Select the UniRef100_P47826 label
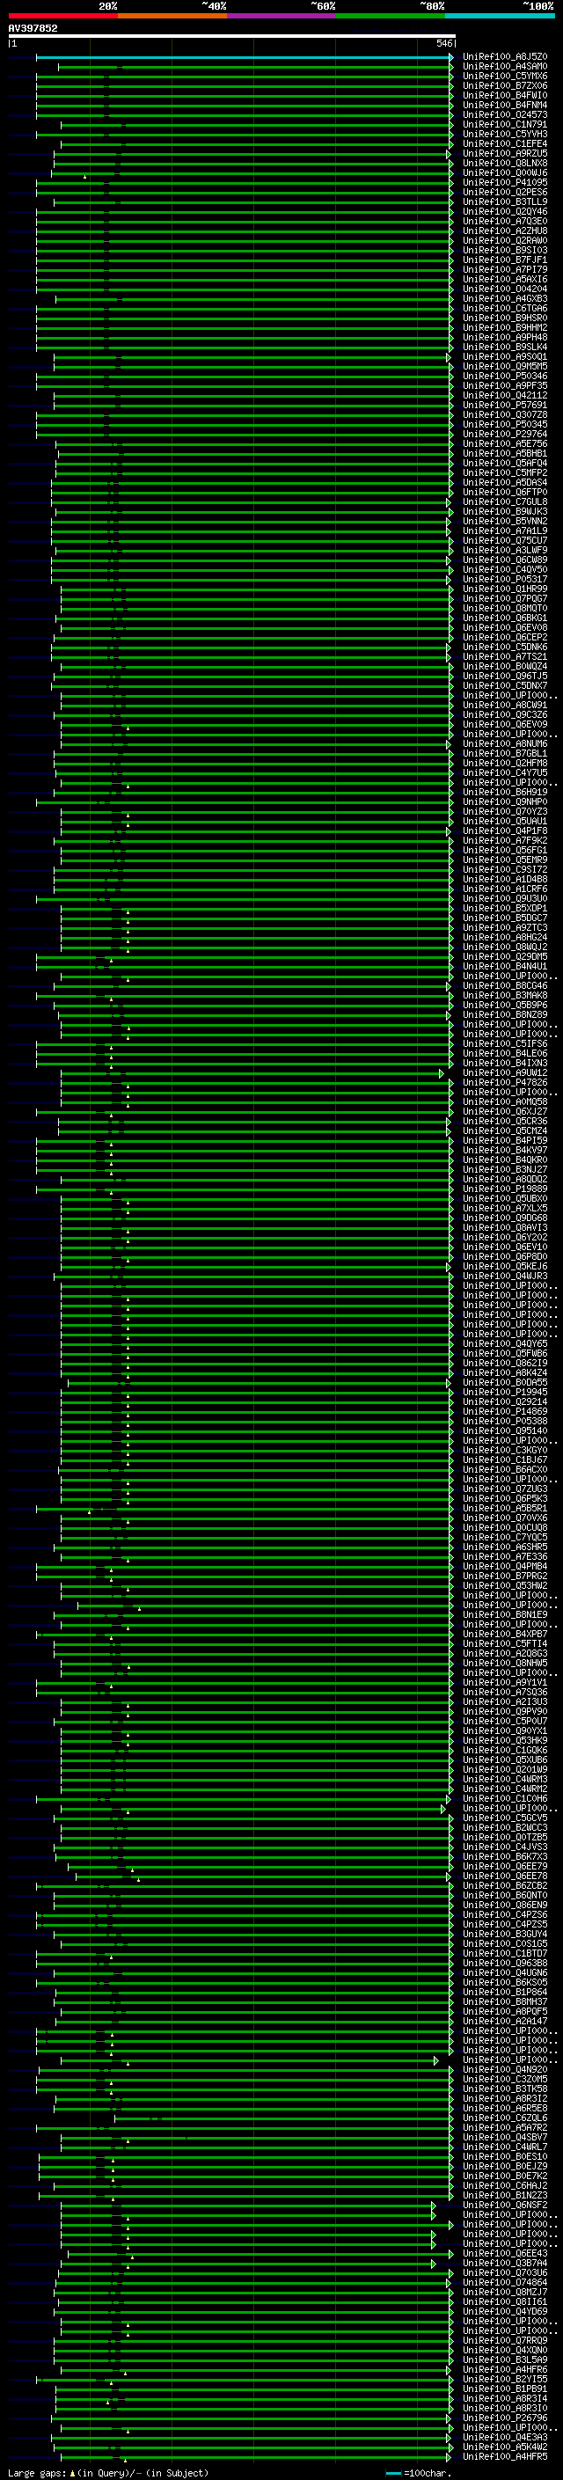The height and width of the screenshot is (2480, 563). tap(505, 1082)
